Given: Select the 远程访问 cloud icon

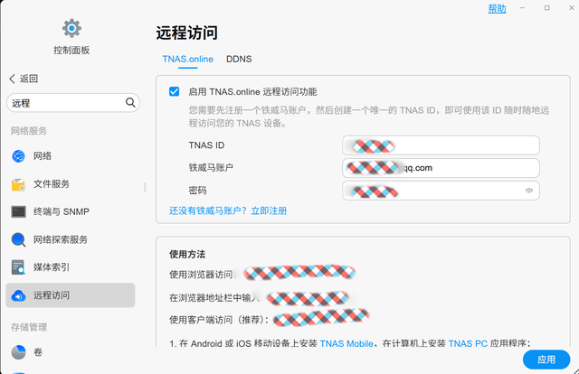Looking at the screenshot, I should coord(18,295).
